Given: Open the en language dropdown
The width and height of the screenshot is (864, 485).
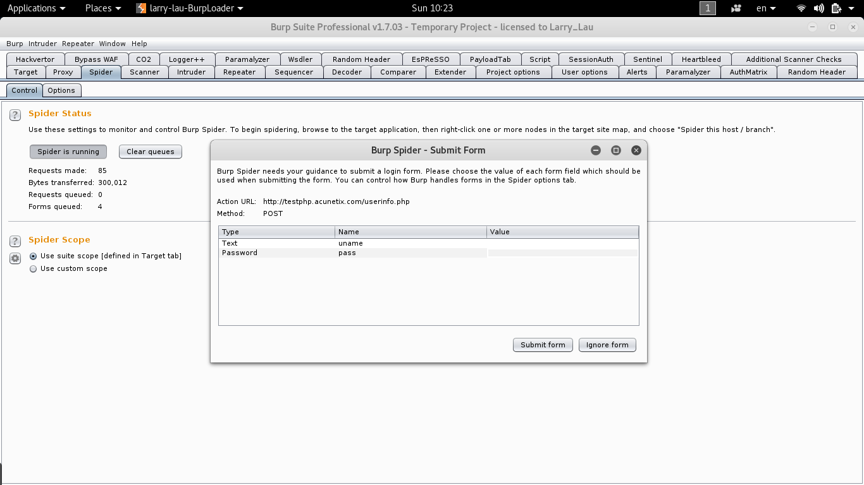Looking at the screenshot, I should (766, 8).
